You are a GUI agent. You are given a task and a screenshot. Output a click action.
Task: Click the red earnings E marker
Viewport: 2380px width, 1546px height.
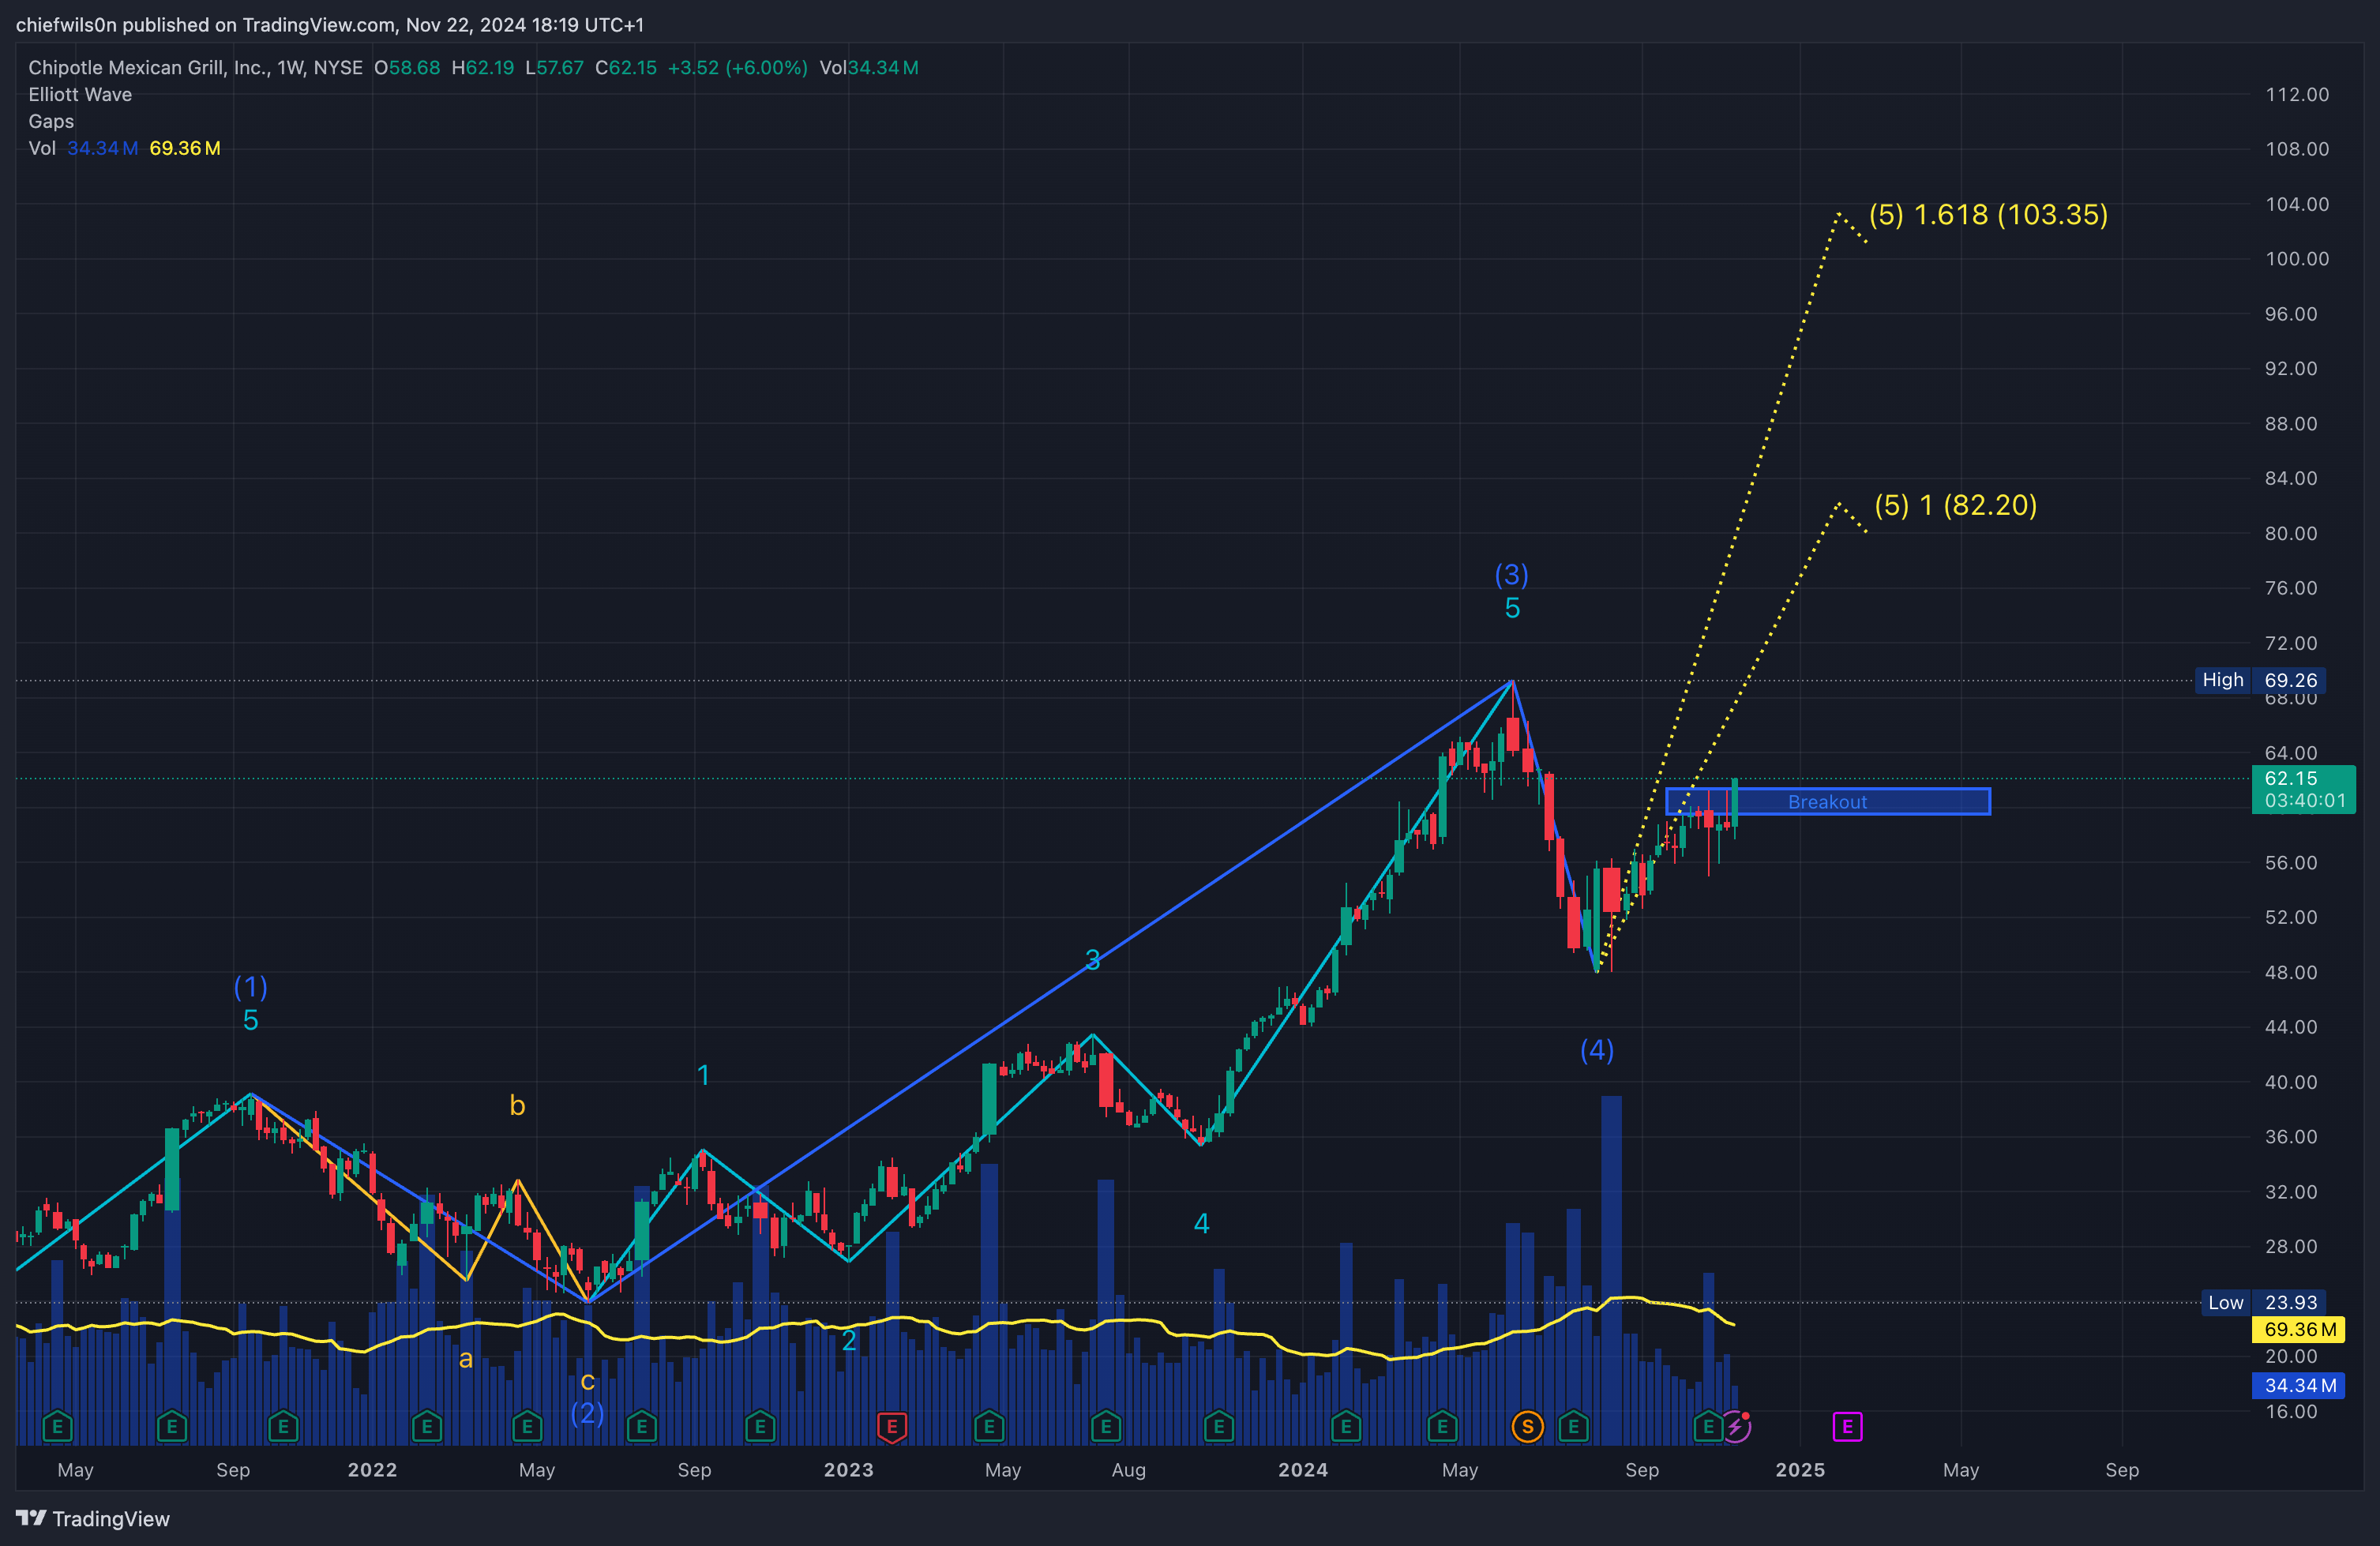pyautogui.click(x=892, y=1427)
